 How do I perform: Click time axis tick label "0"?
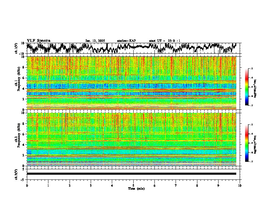point(27,186)
